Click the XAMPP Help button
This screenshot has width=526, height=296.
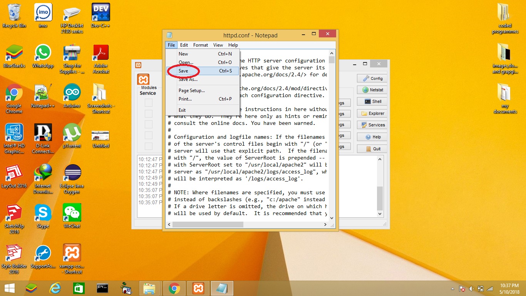click(372, 137)
